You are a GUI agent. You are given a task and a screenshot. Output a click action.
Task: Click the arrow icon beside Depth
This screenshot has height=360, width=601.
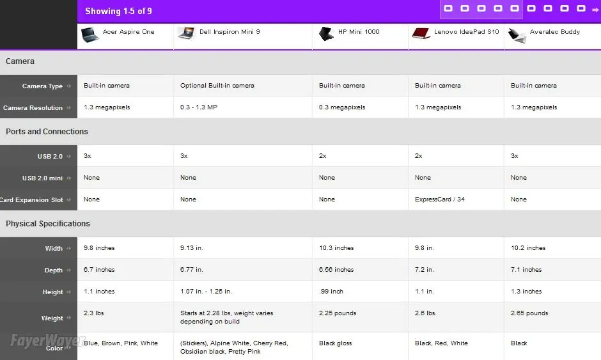coord(68,270)
